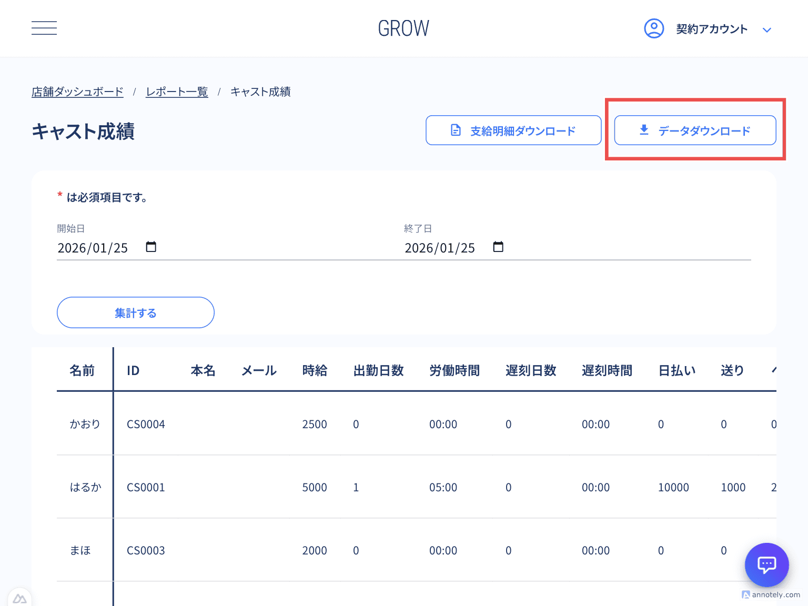Image resolution: width=808 pixels, height=606 pixels.
Task: Open the hamburger navigation menu
Action: (44, 28)
